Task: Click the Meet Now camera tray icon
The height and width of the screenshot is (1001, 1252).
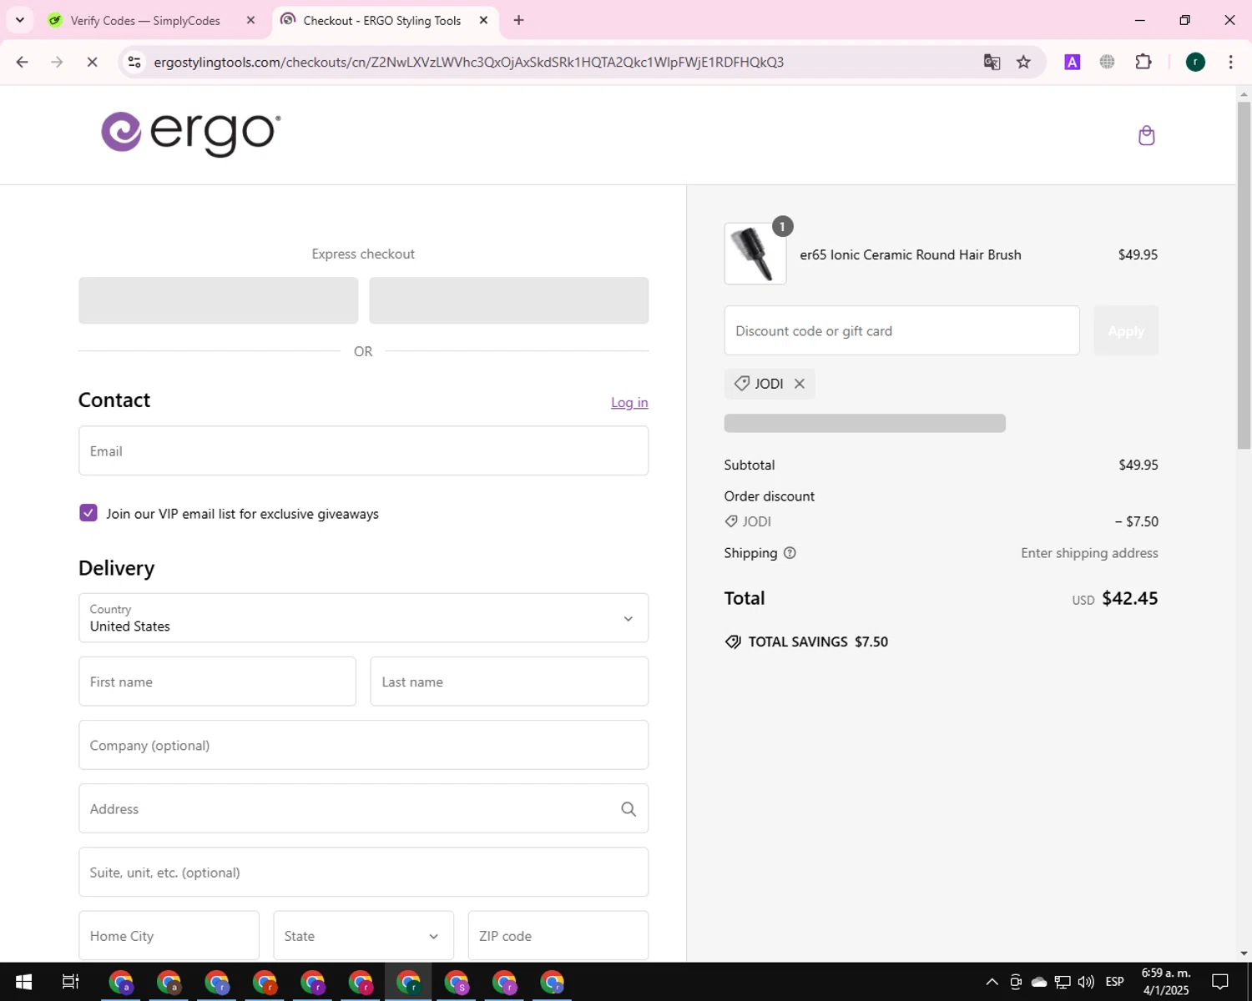Action: pyautogui.click(x=1016, y=982)
